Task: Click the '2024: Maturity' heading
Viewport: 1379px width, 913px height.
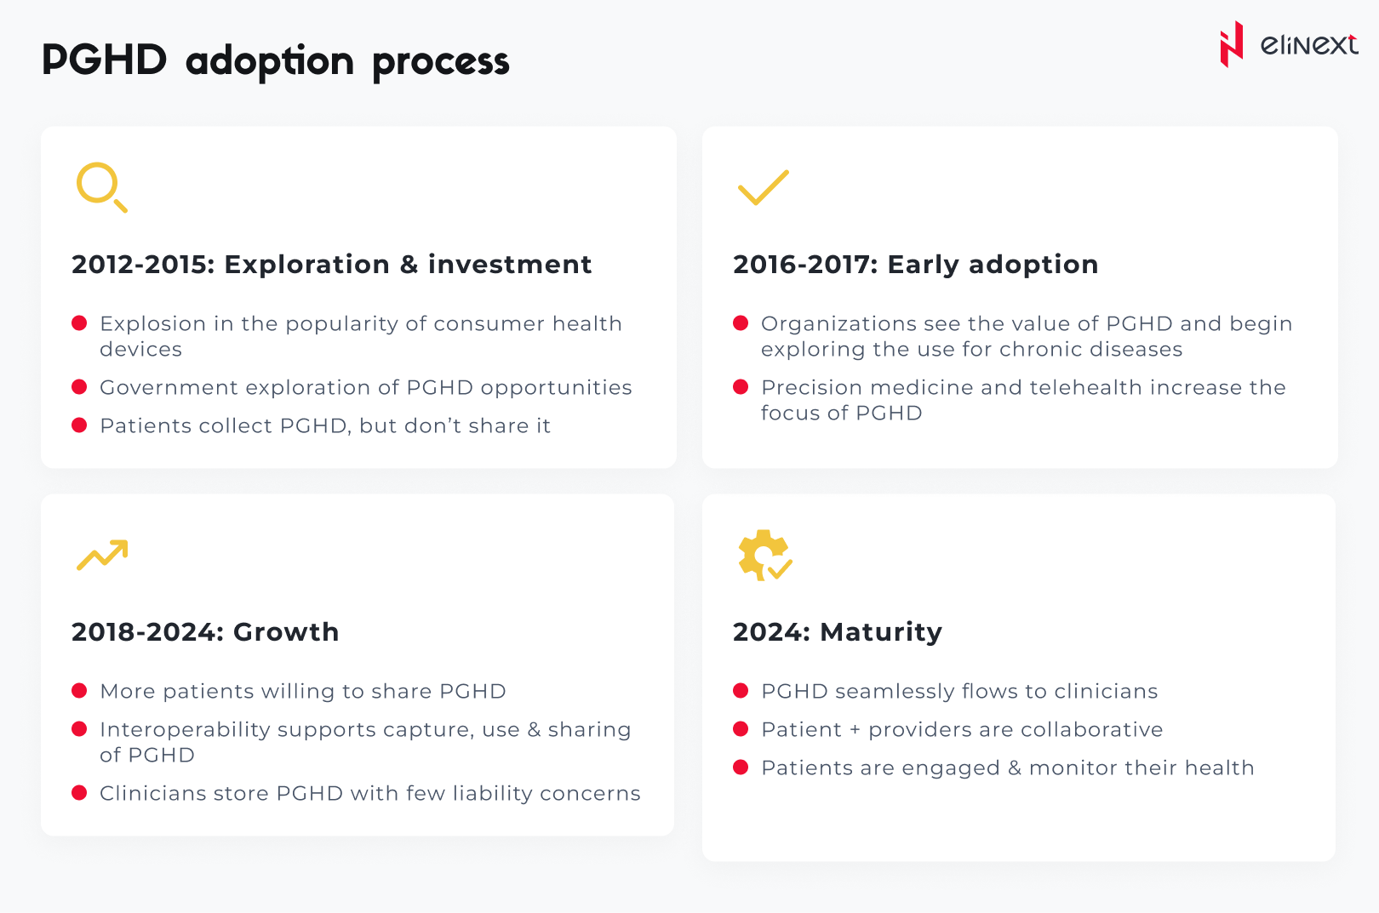Action: click(x=837, y=632)
